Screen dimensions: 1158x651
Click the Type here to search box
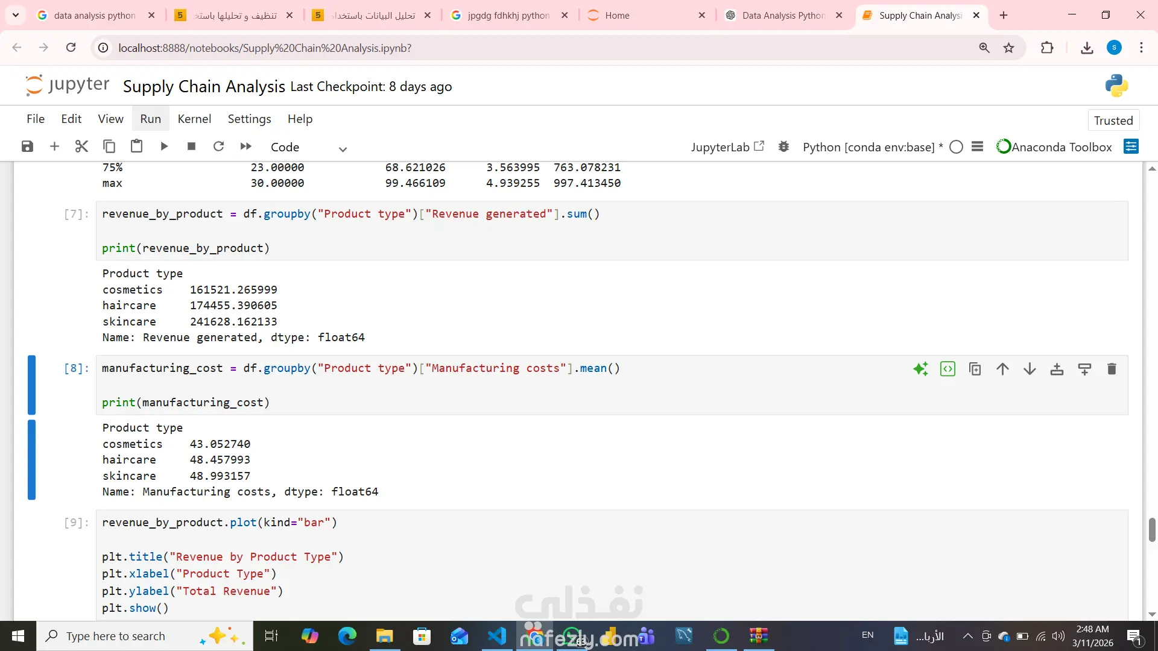pyautogui.click(x=145, y=636)
